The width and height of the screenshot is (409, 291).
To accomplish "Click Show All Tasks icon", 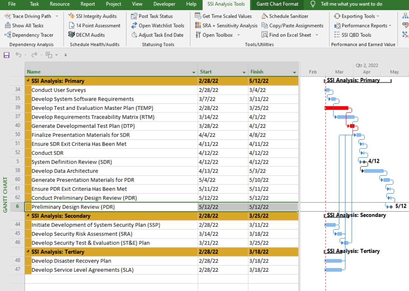I will tap(8, 26).
